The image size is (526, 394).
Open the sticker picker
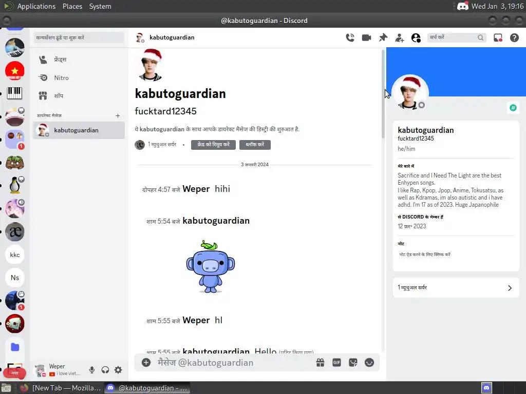point(353,363)
